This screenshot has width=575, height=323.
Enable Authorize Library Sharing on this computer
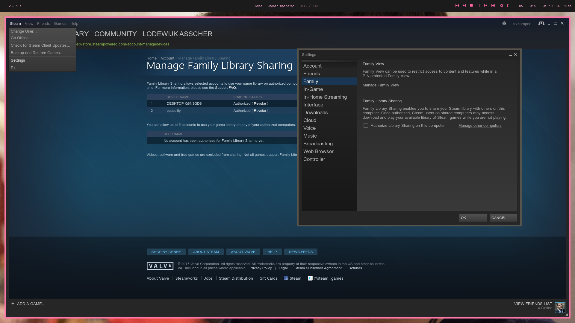pos(366,126)
